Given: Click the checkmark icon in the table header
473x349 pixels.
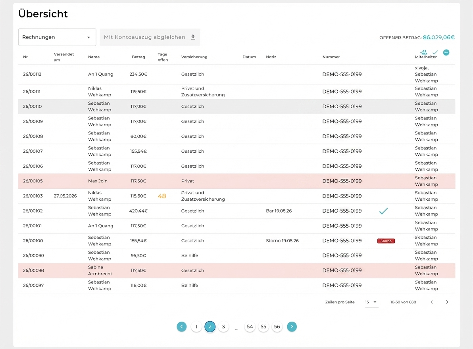Looking at the screenshot, I should coord(435,52).
